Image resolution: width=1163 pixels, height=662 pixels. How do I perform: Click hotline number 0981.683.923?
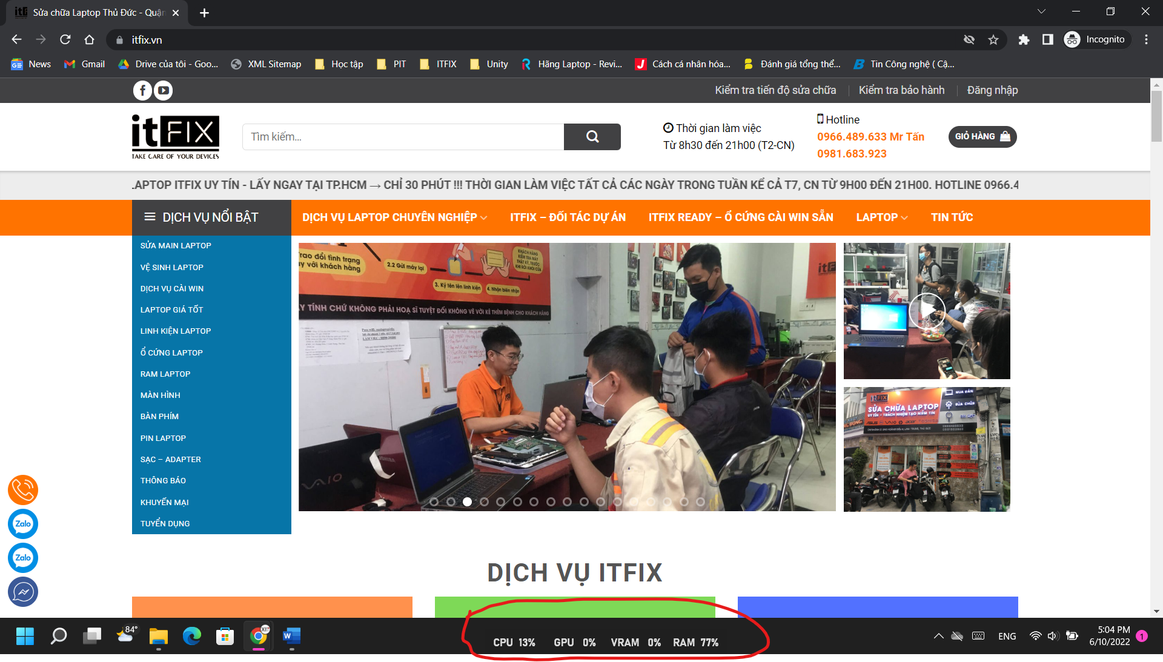852,154
